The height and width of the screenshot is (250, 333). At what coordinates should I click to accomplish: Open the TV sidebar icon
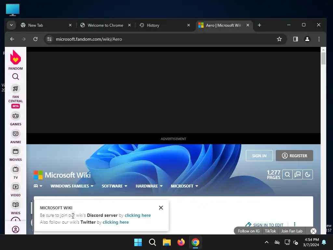coord(16,169)
